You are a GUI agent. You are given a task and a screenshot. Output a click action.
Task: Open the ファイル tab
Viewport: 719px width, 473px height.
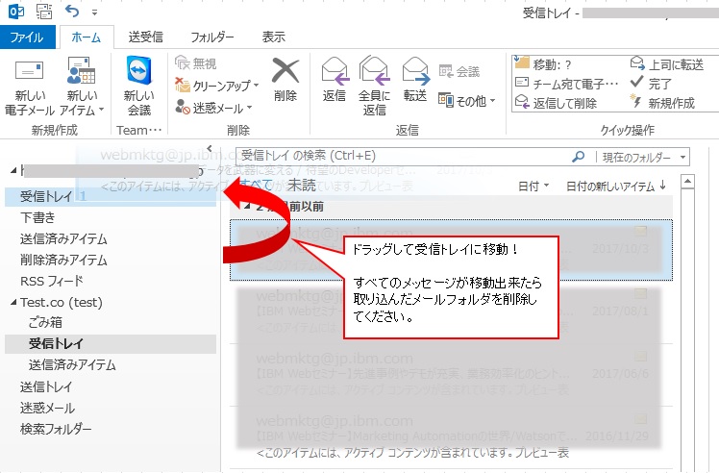point(27,37)
